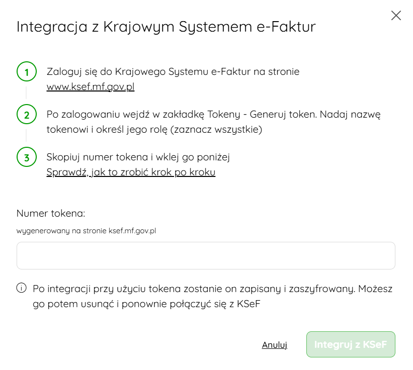The image size is (413, 370).
Task: Click the "Numer tokena:" label
Action: click(51, 213)
